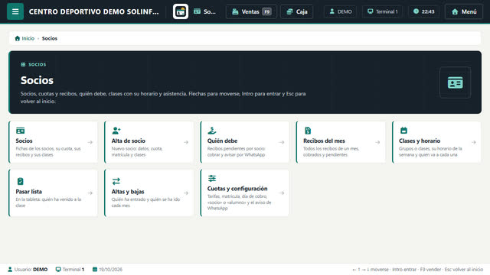
Task: Click the sliders icon on Cuotas y configuración
Action: click(x=212, y=178)
